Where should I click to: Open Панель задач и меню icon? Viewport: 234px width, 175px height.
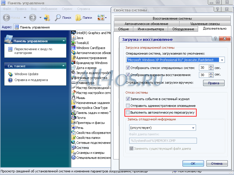click(74, 113)
